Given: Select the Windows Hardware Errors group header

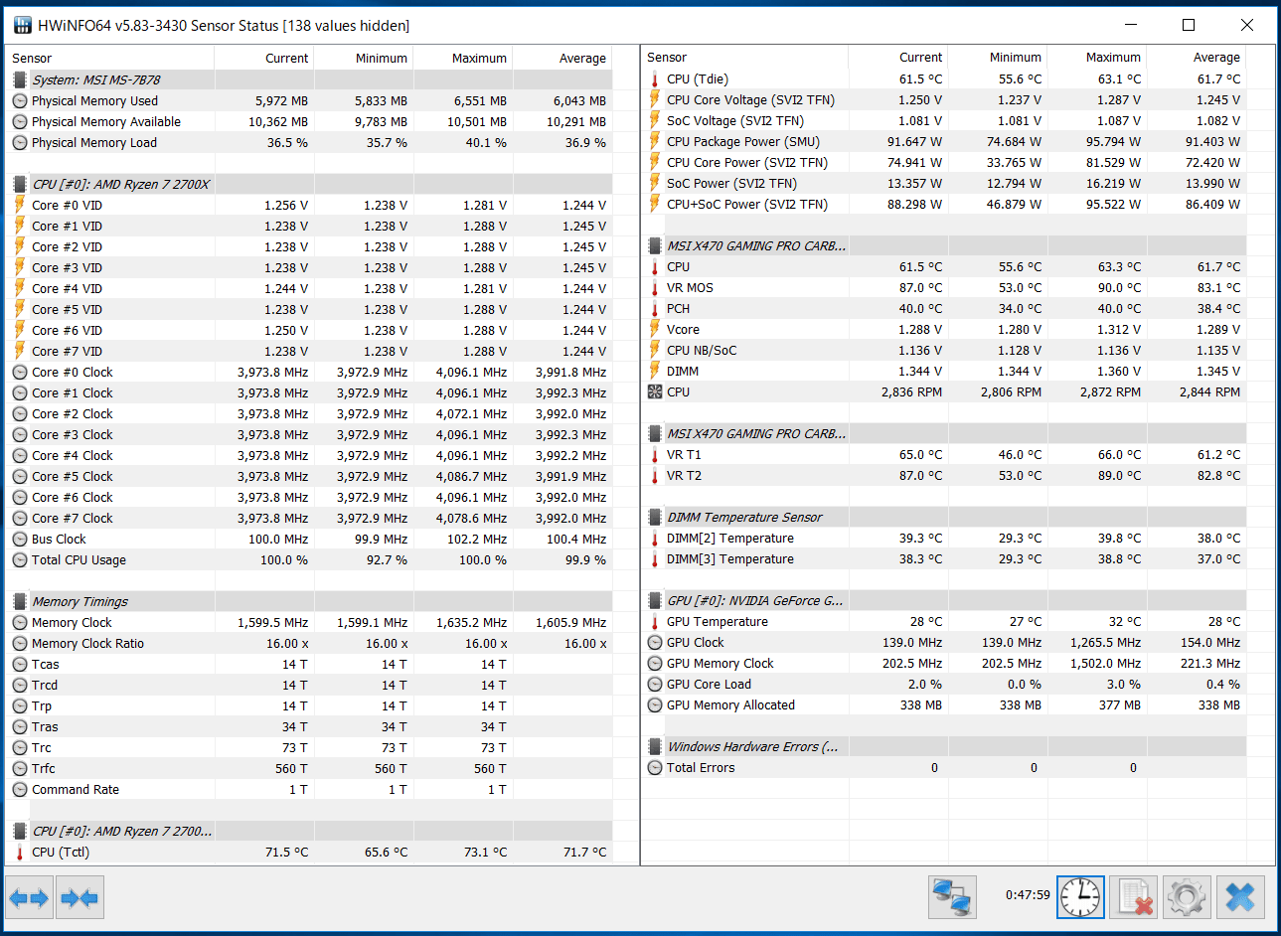Looking at the screenshot, I should (944, 747).
